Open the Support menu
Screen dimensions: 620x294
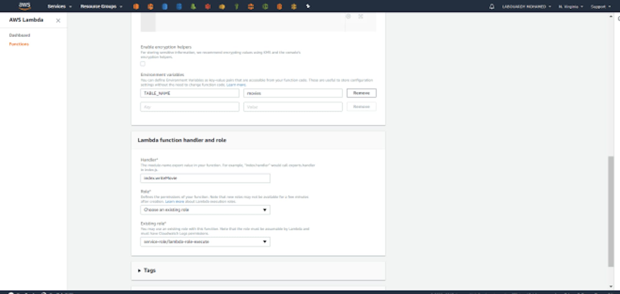(601, 6)
